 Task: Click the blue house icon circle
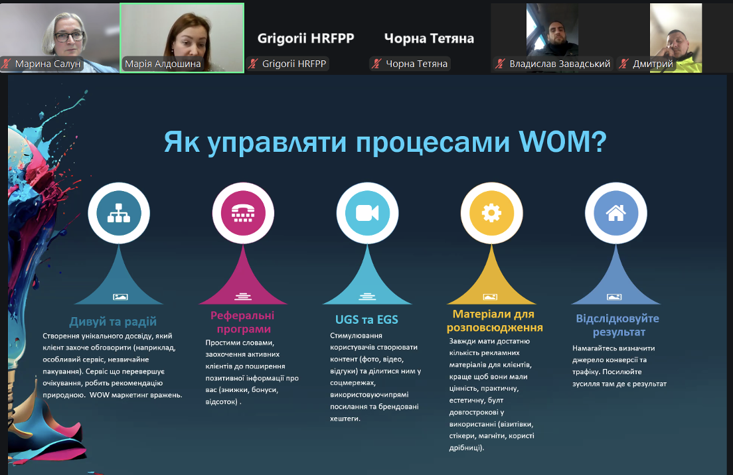[615, 213]
